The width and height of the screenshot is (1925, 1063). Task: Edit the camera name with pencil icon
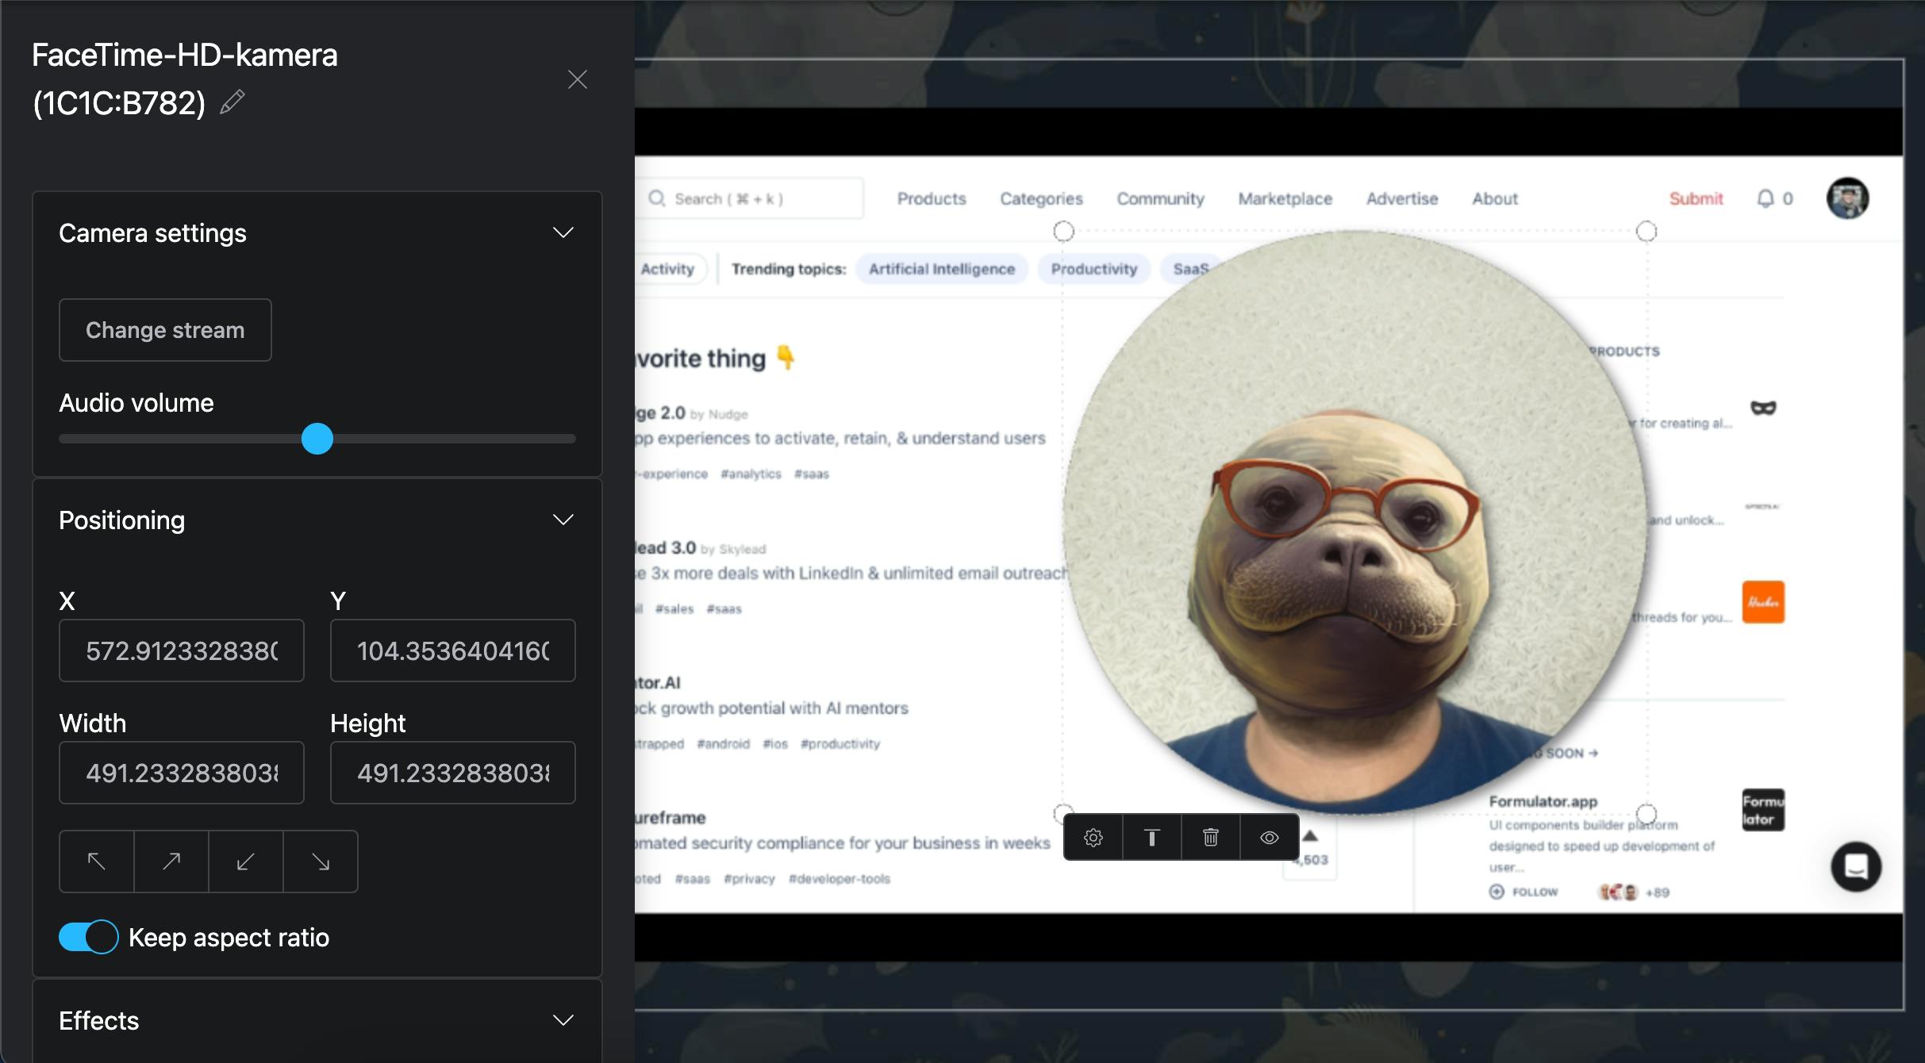(232, 102)
